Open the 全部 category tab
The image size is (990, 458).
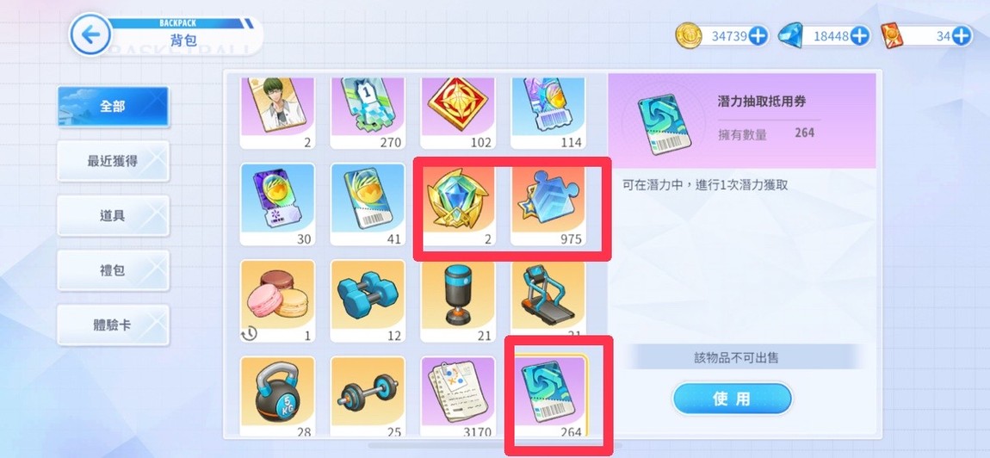tap(113, 106)
